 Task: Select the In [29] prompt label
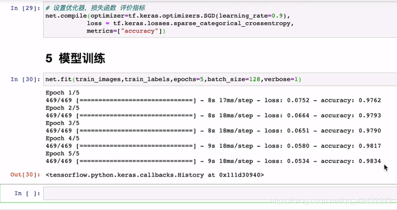click(x=25, y=9)
